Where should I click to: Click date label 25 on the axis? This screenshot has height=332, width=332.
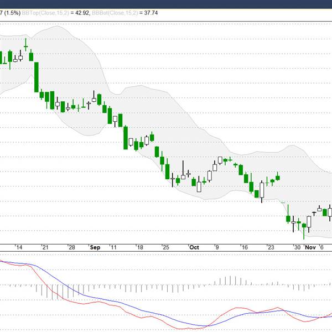point(166,247)
